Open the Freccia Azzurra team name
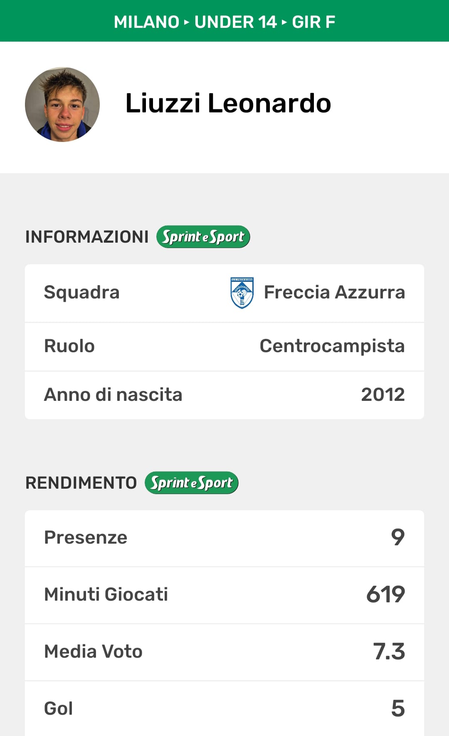449x736 pixels. (x=334, y=292)
